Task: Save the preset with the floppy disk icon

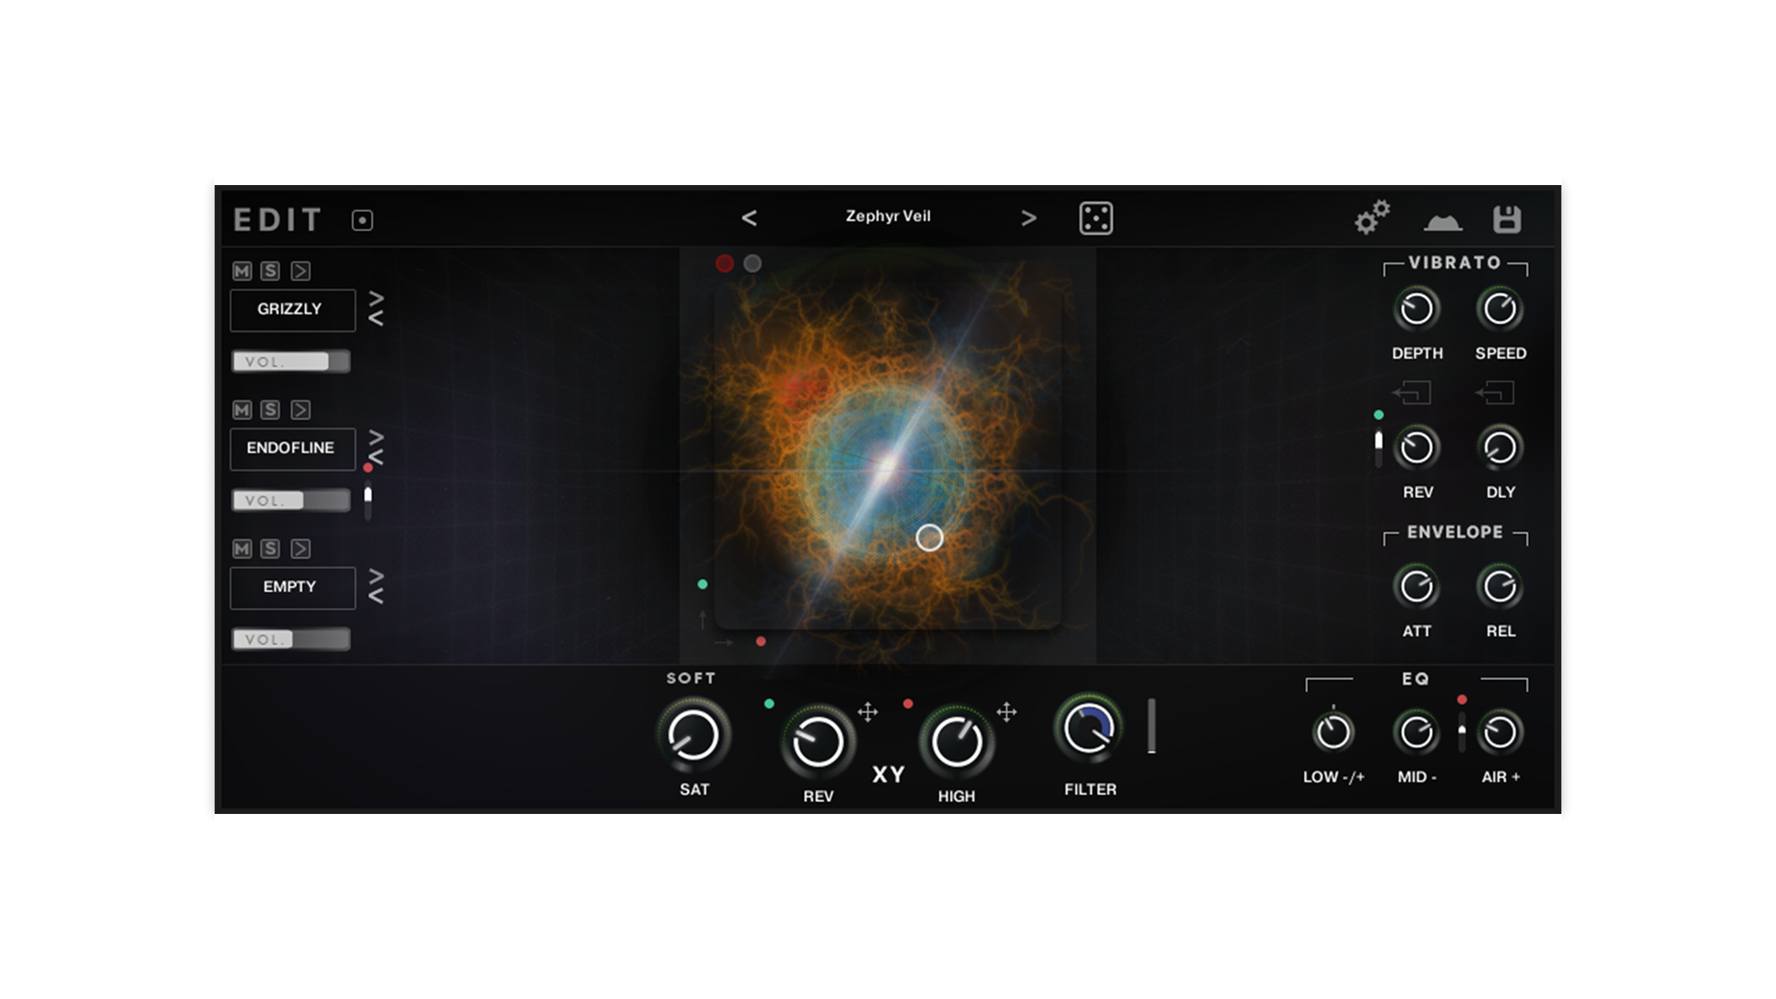Action: 1507,219
